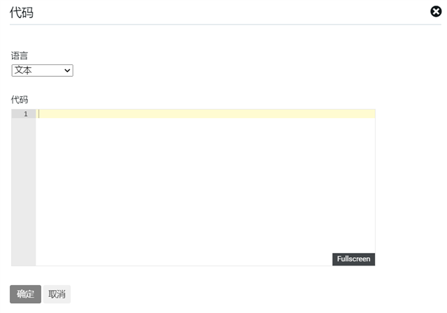Image resolution: width=447 pixels, height=313 pixels.
Task: Click the right end of the highlighted yellow line
Action: pos(370,114)
